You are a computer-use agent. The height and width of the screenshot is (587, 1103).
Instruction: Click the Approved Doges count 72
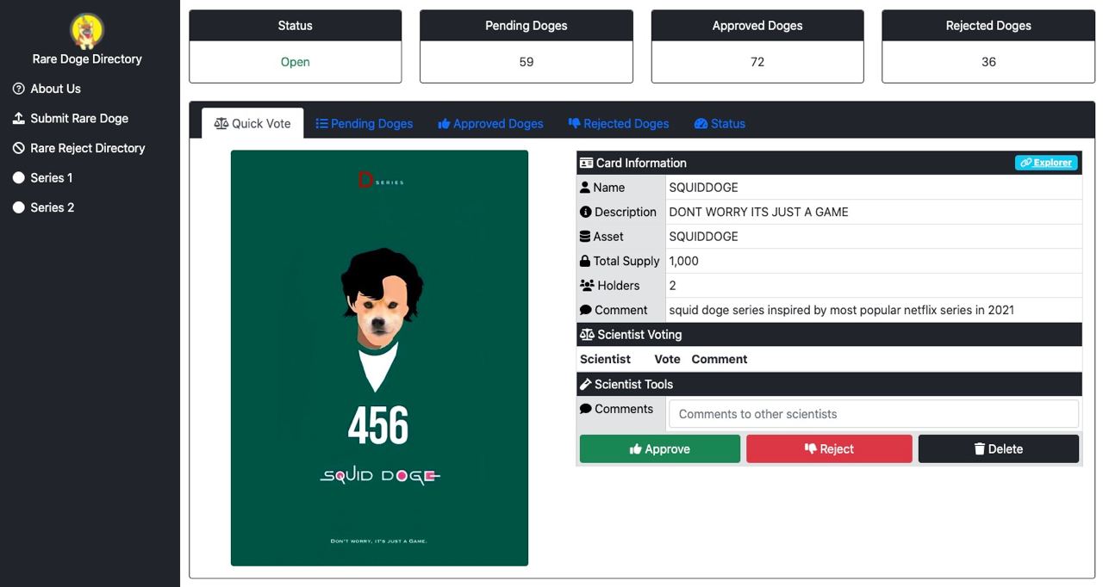coord(757,62)
